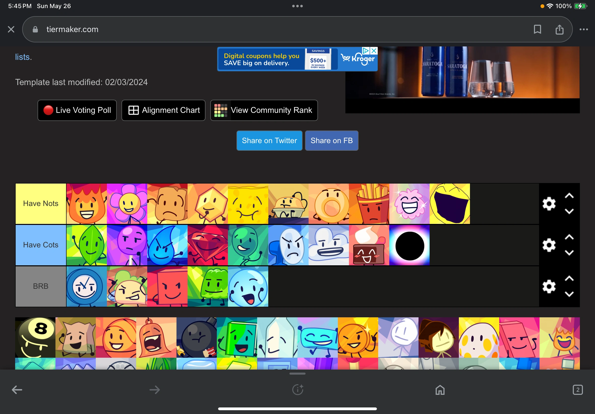Image resolution: width=595 pixels, height=414 pixels.
Task: Open settings gear for the Have Nots tier
Action: pos(549,203)
